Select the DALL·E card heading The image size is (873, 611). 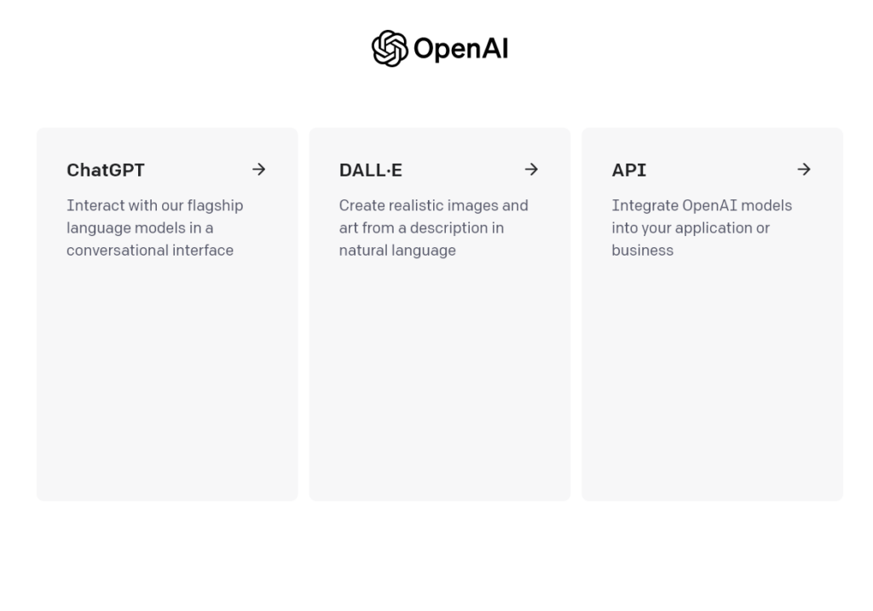point(371,170)
